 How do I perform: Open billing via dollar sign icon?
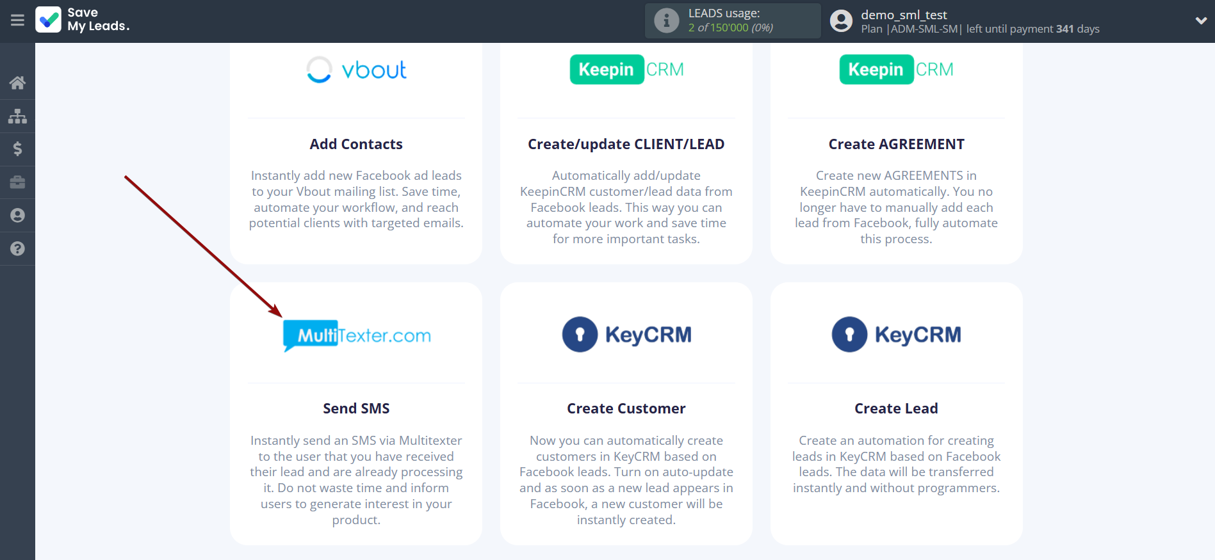point(17,149)
